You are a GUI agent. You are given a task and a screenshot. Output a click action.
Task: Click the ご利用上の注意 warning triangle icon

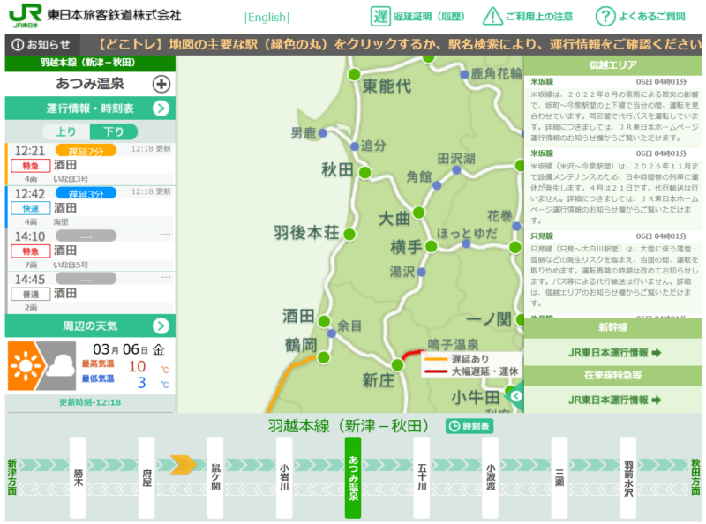493,16
